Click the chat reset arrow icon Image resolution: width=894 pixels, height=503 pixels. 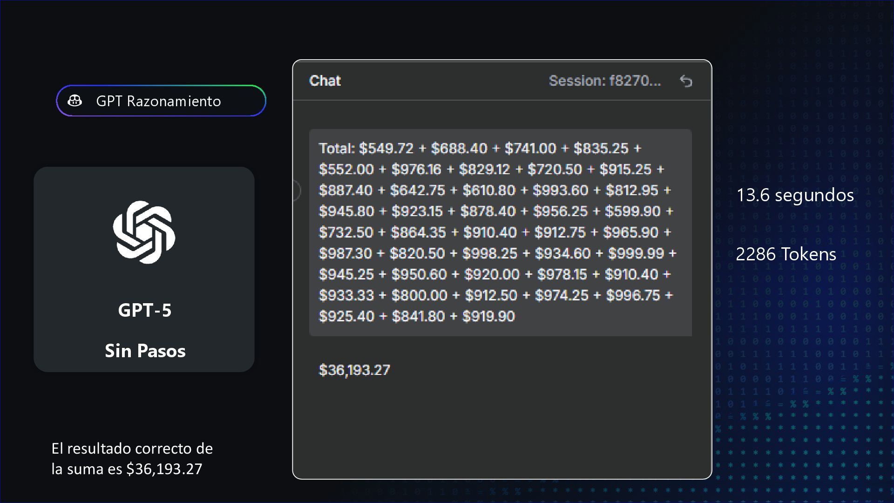686,81
